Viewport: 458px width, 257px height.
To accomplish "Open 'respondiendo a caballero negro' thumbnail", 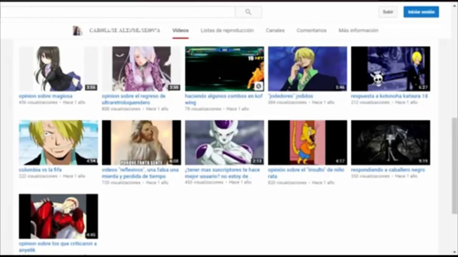I will click(x=390, y=143).
